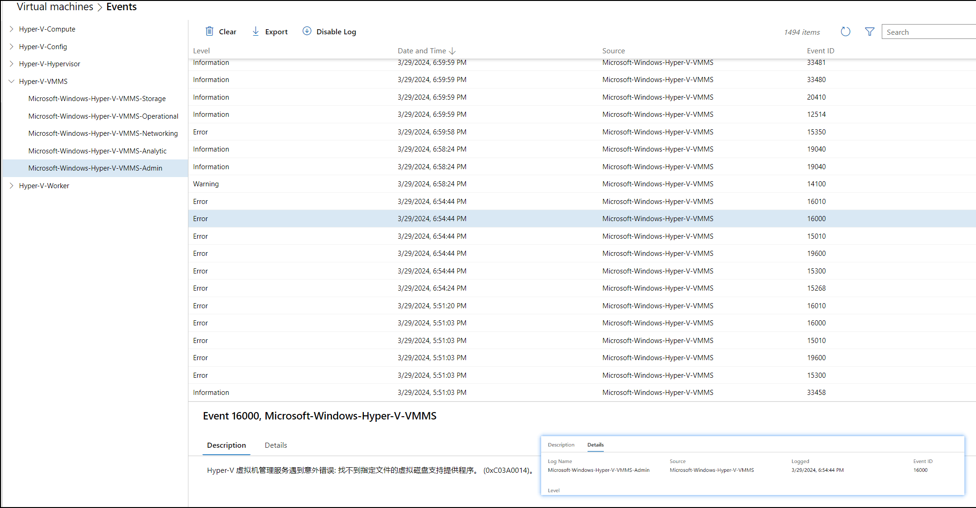
Task: Sort by the Level column header
Action: [x=201, y=51]
